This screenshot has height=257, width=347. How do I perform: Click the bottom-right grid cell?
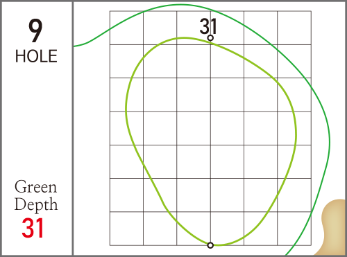pyautogui.click(x=294, y=229)
